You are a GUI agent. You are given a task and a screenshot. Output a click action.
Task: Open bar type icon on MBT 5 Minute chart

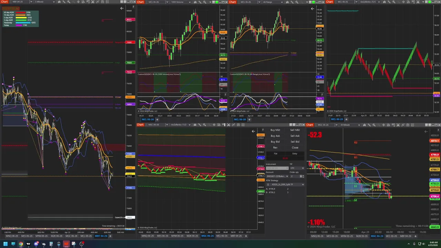click(x=59, y=2)
